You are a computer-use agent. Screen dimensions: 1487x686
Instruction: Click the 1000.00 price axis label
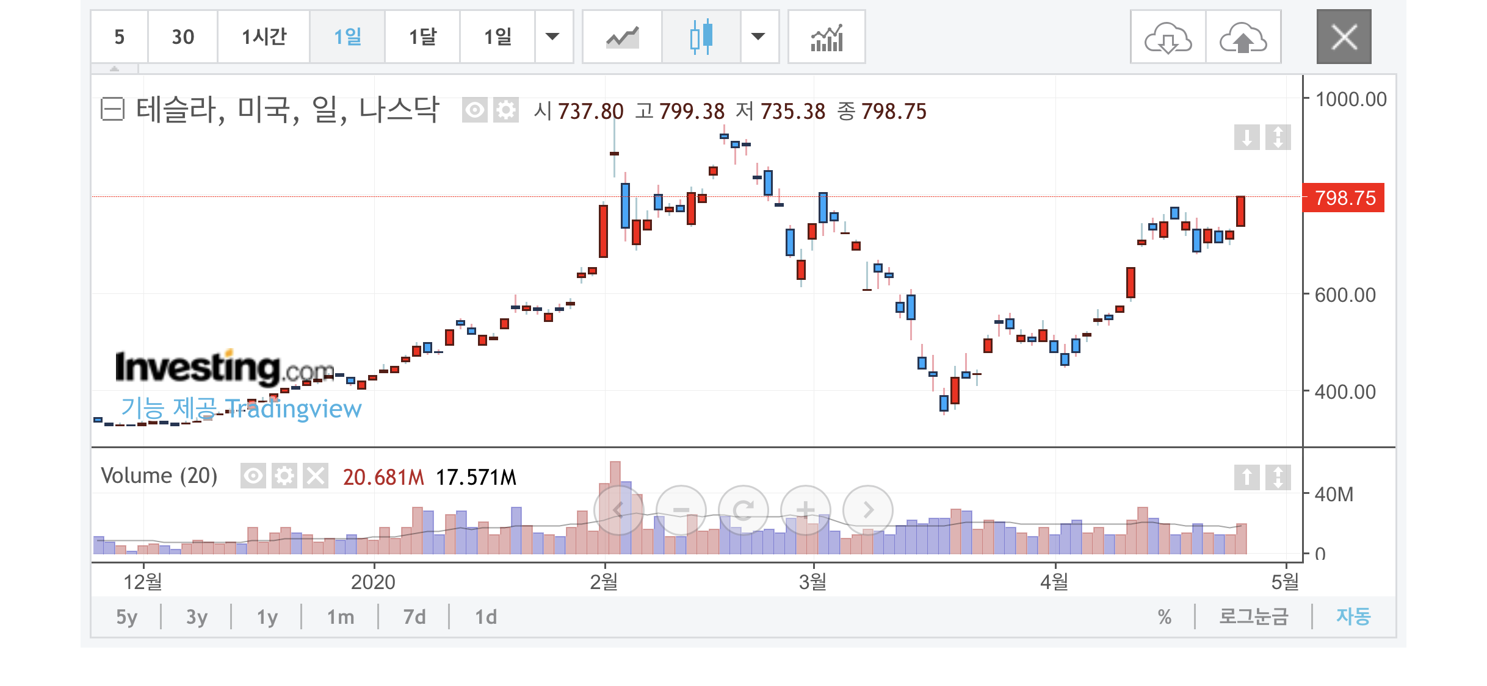click(x=1351, y=99)
